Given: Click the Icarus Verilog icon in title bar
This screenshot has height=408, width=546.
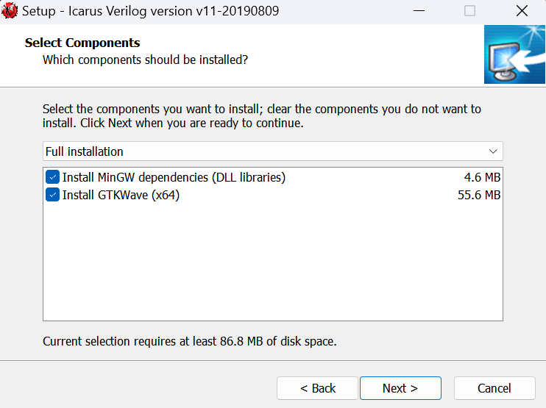Looking at the screenshot, I should pyautogui.click(x=10, y=11).
